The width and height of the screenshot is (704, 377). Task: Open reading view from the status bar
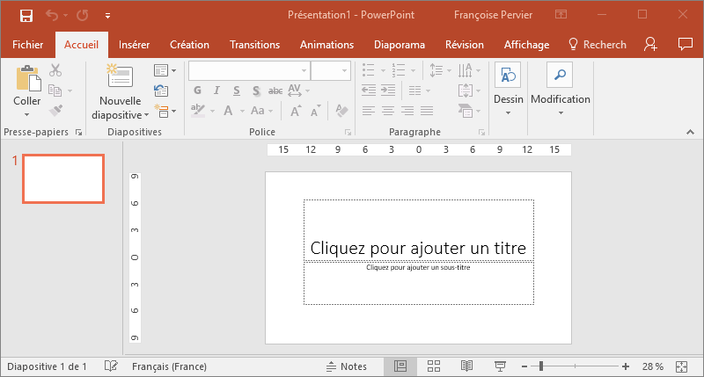(467, 366)
